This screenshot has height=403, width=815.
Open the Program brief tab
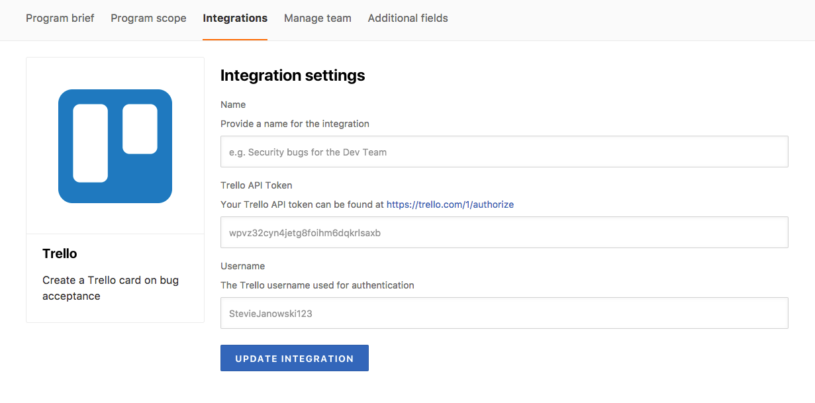click(x=60, y=19)
